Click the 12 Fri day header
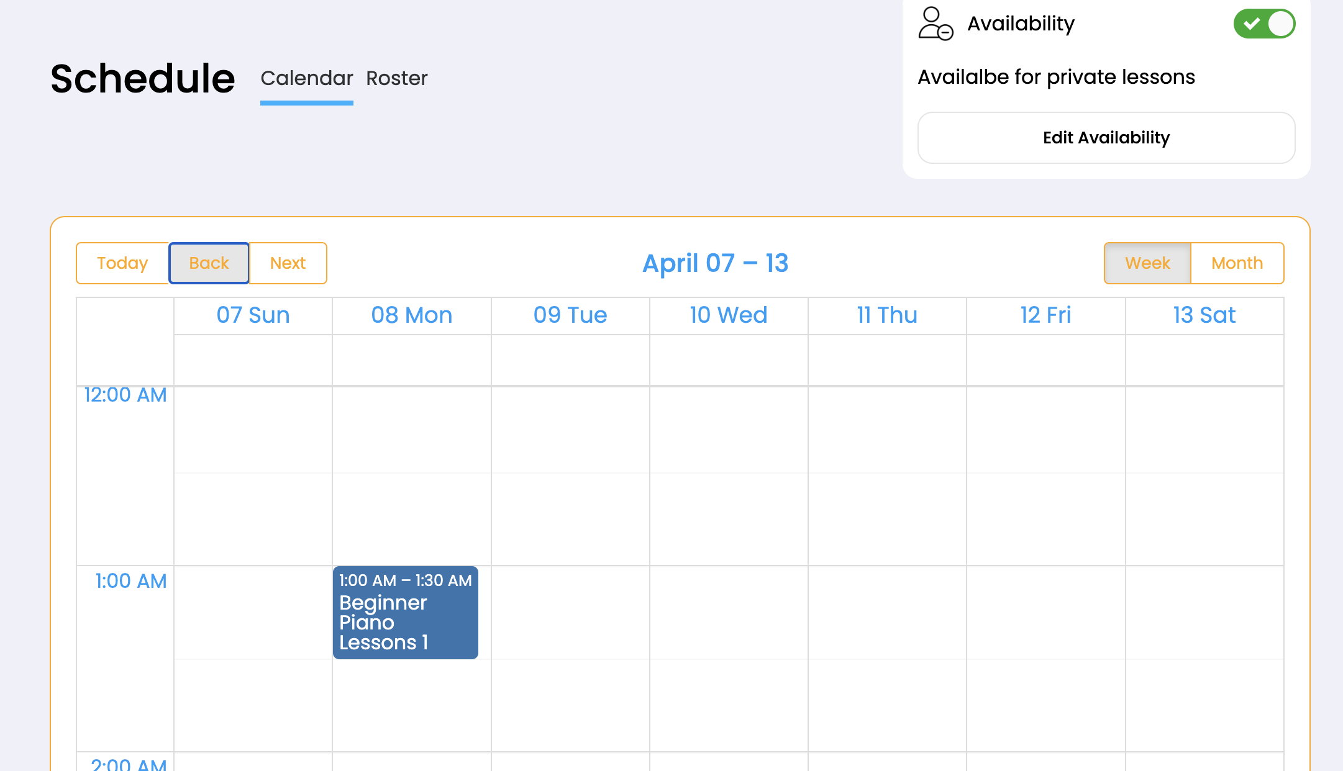 (x=1045, y=315)
